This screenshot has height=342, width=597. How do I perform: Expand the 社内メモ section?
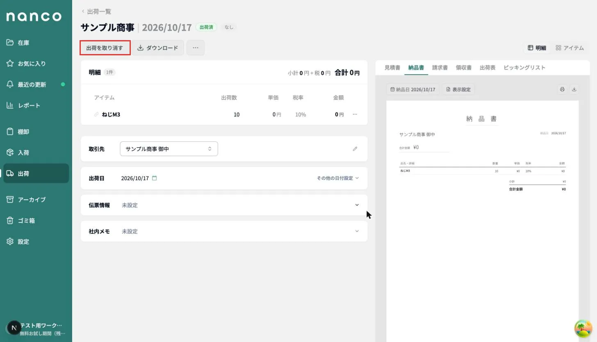click(x=224, y=231)
